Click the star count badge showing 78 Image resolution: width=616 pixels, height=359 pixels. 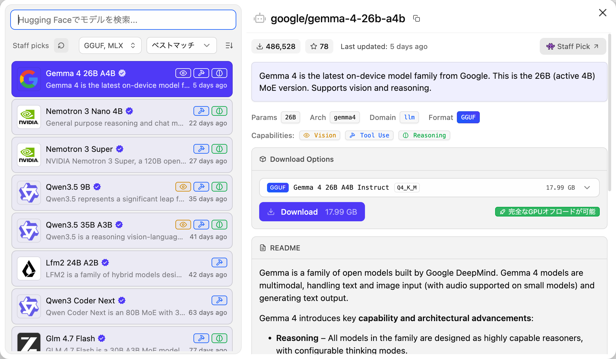coord(319,46)
